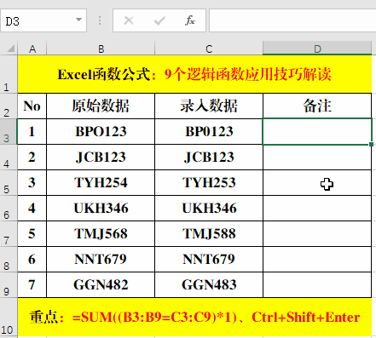Select cell containing TMJ568
376x338 pixels.
click(x=101, y=233)
